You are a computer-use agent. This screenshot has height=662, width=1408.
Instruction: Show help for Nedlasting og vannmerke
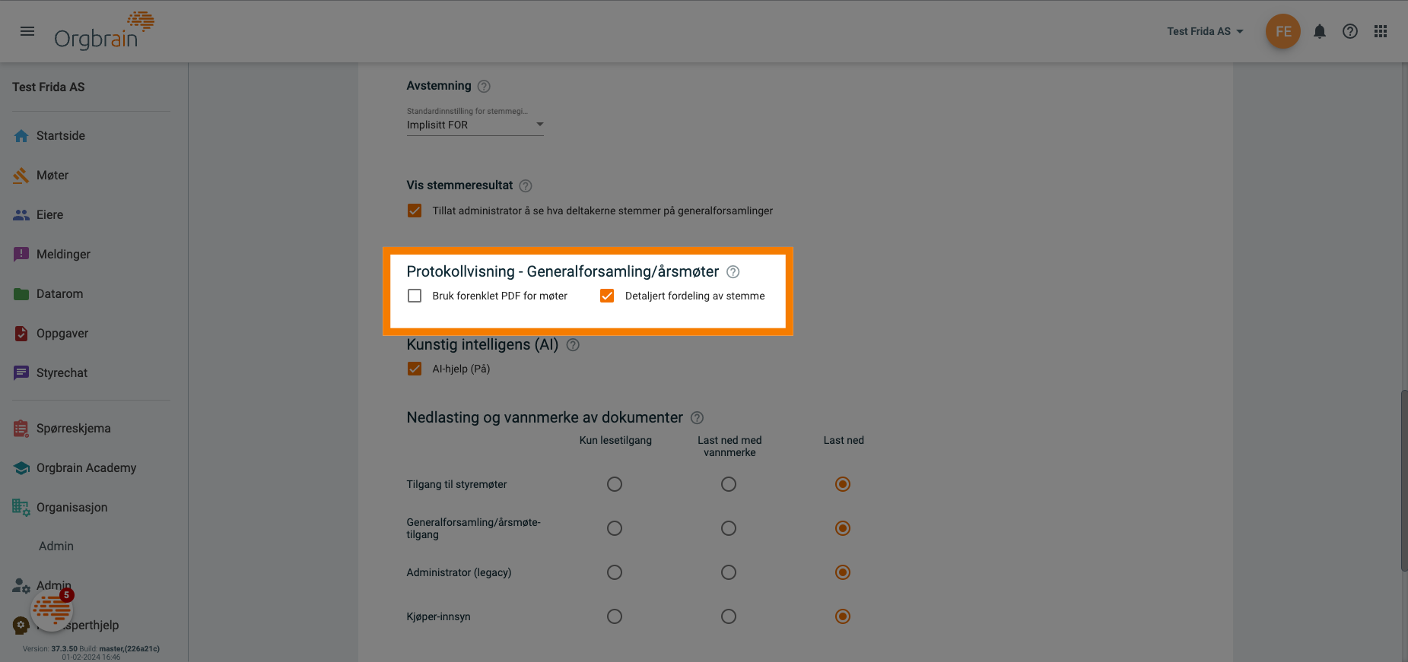click(698, 417)
